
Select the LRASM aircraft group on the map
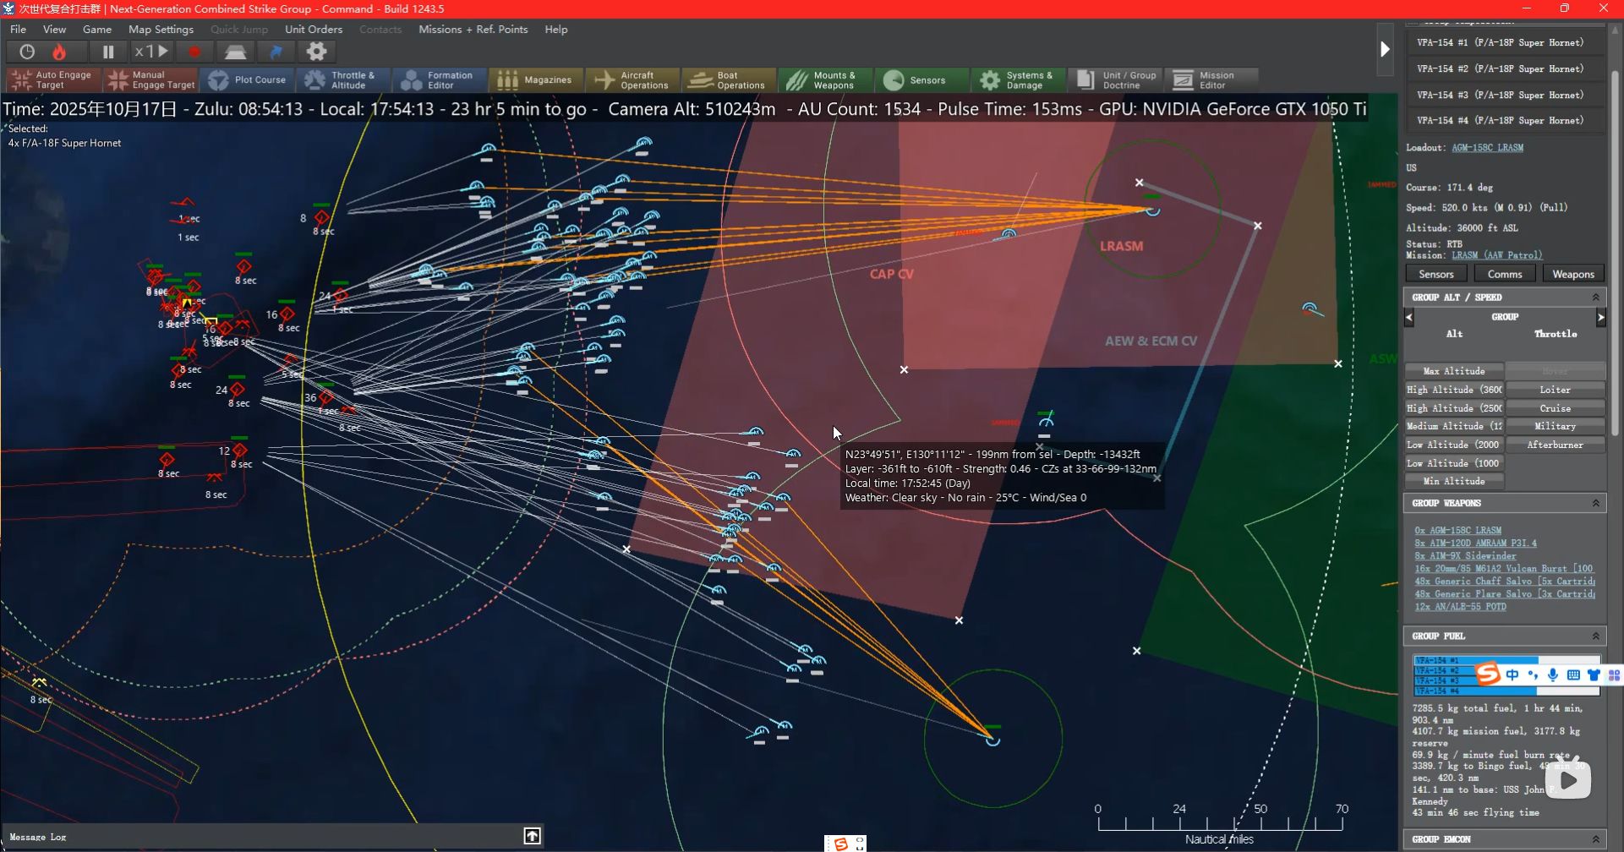pyautogui.click(x=1152, y=210)
